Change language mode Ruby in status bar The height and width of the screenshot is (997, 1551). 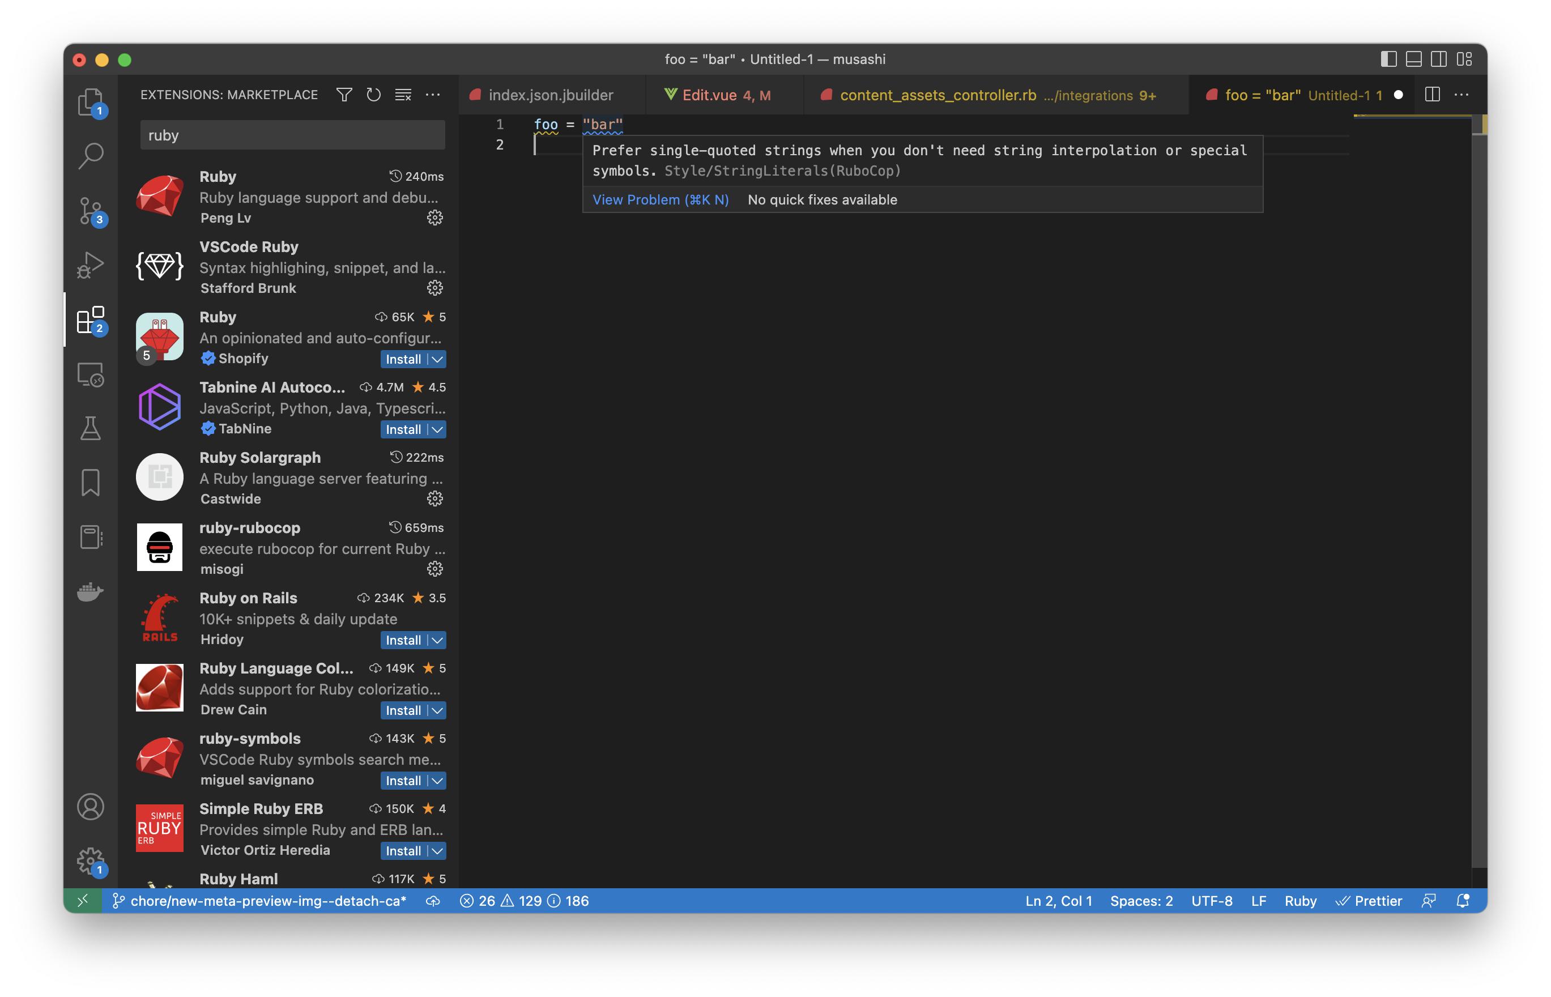pyautogui.click(x=1300, y=901)
